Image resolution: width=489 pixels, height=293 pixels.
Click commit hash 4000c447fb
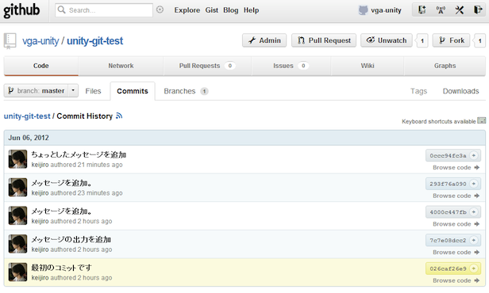point(448,212)
